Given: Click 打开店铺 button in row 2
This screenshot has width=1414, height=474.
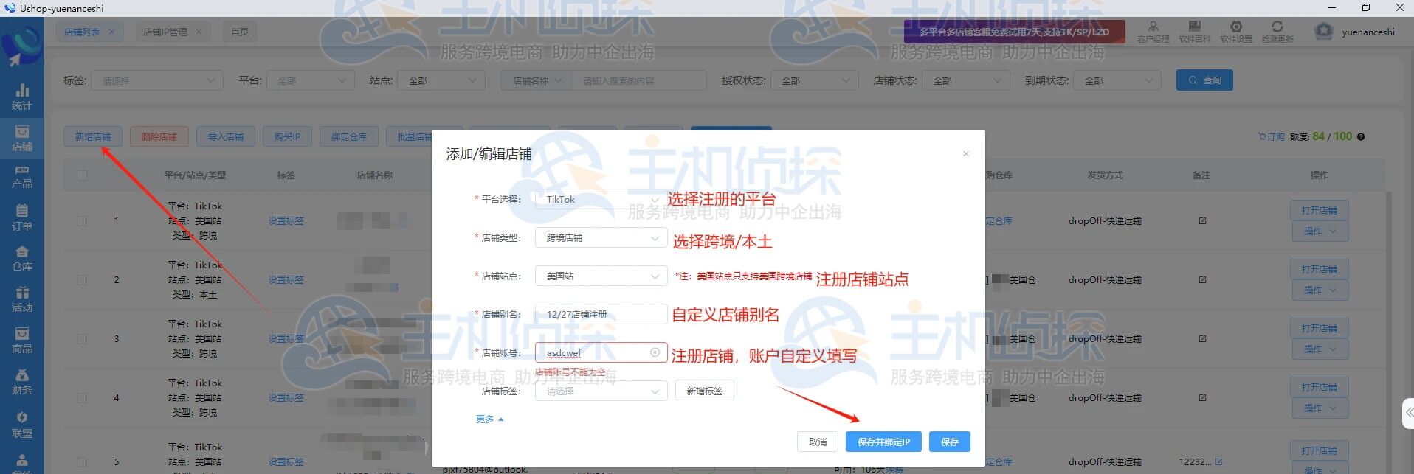Looking at the screenshot, I should tap(1320, 269).
